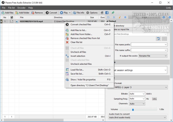Viewport: 173px width, 122px height.
Task: Click the mp4 file type icon in row 1
Action: click(x=17, y=21)
